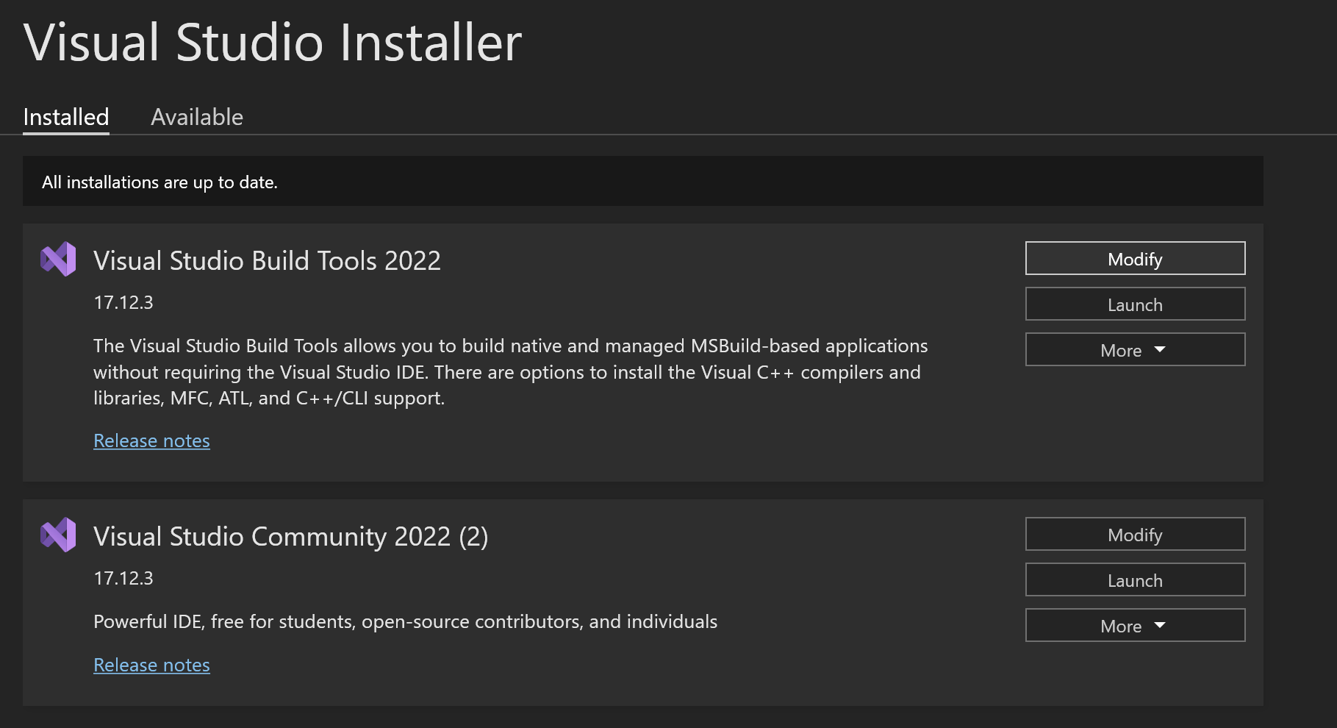Open Release notes for Build Tools 2022

[x=151, y=440]
